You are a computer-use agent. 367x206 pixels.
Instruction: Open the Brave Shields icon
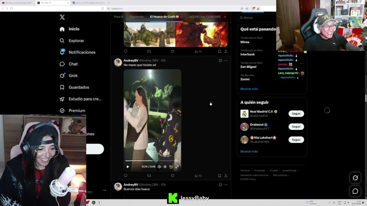pos(253,9)
